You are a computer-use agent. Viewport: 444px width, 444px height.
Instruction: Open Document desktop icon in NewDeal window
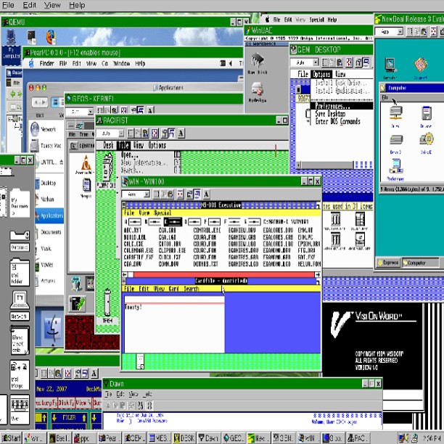tap(421, 65)
